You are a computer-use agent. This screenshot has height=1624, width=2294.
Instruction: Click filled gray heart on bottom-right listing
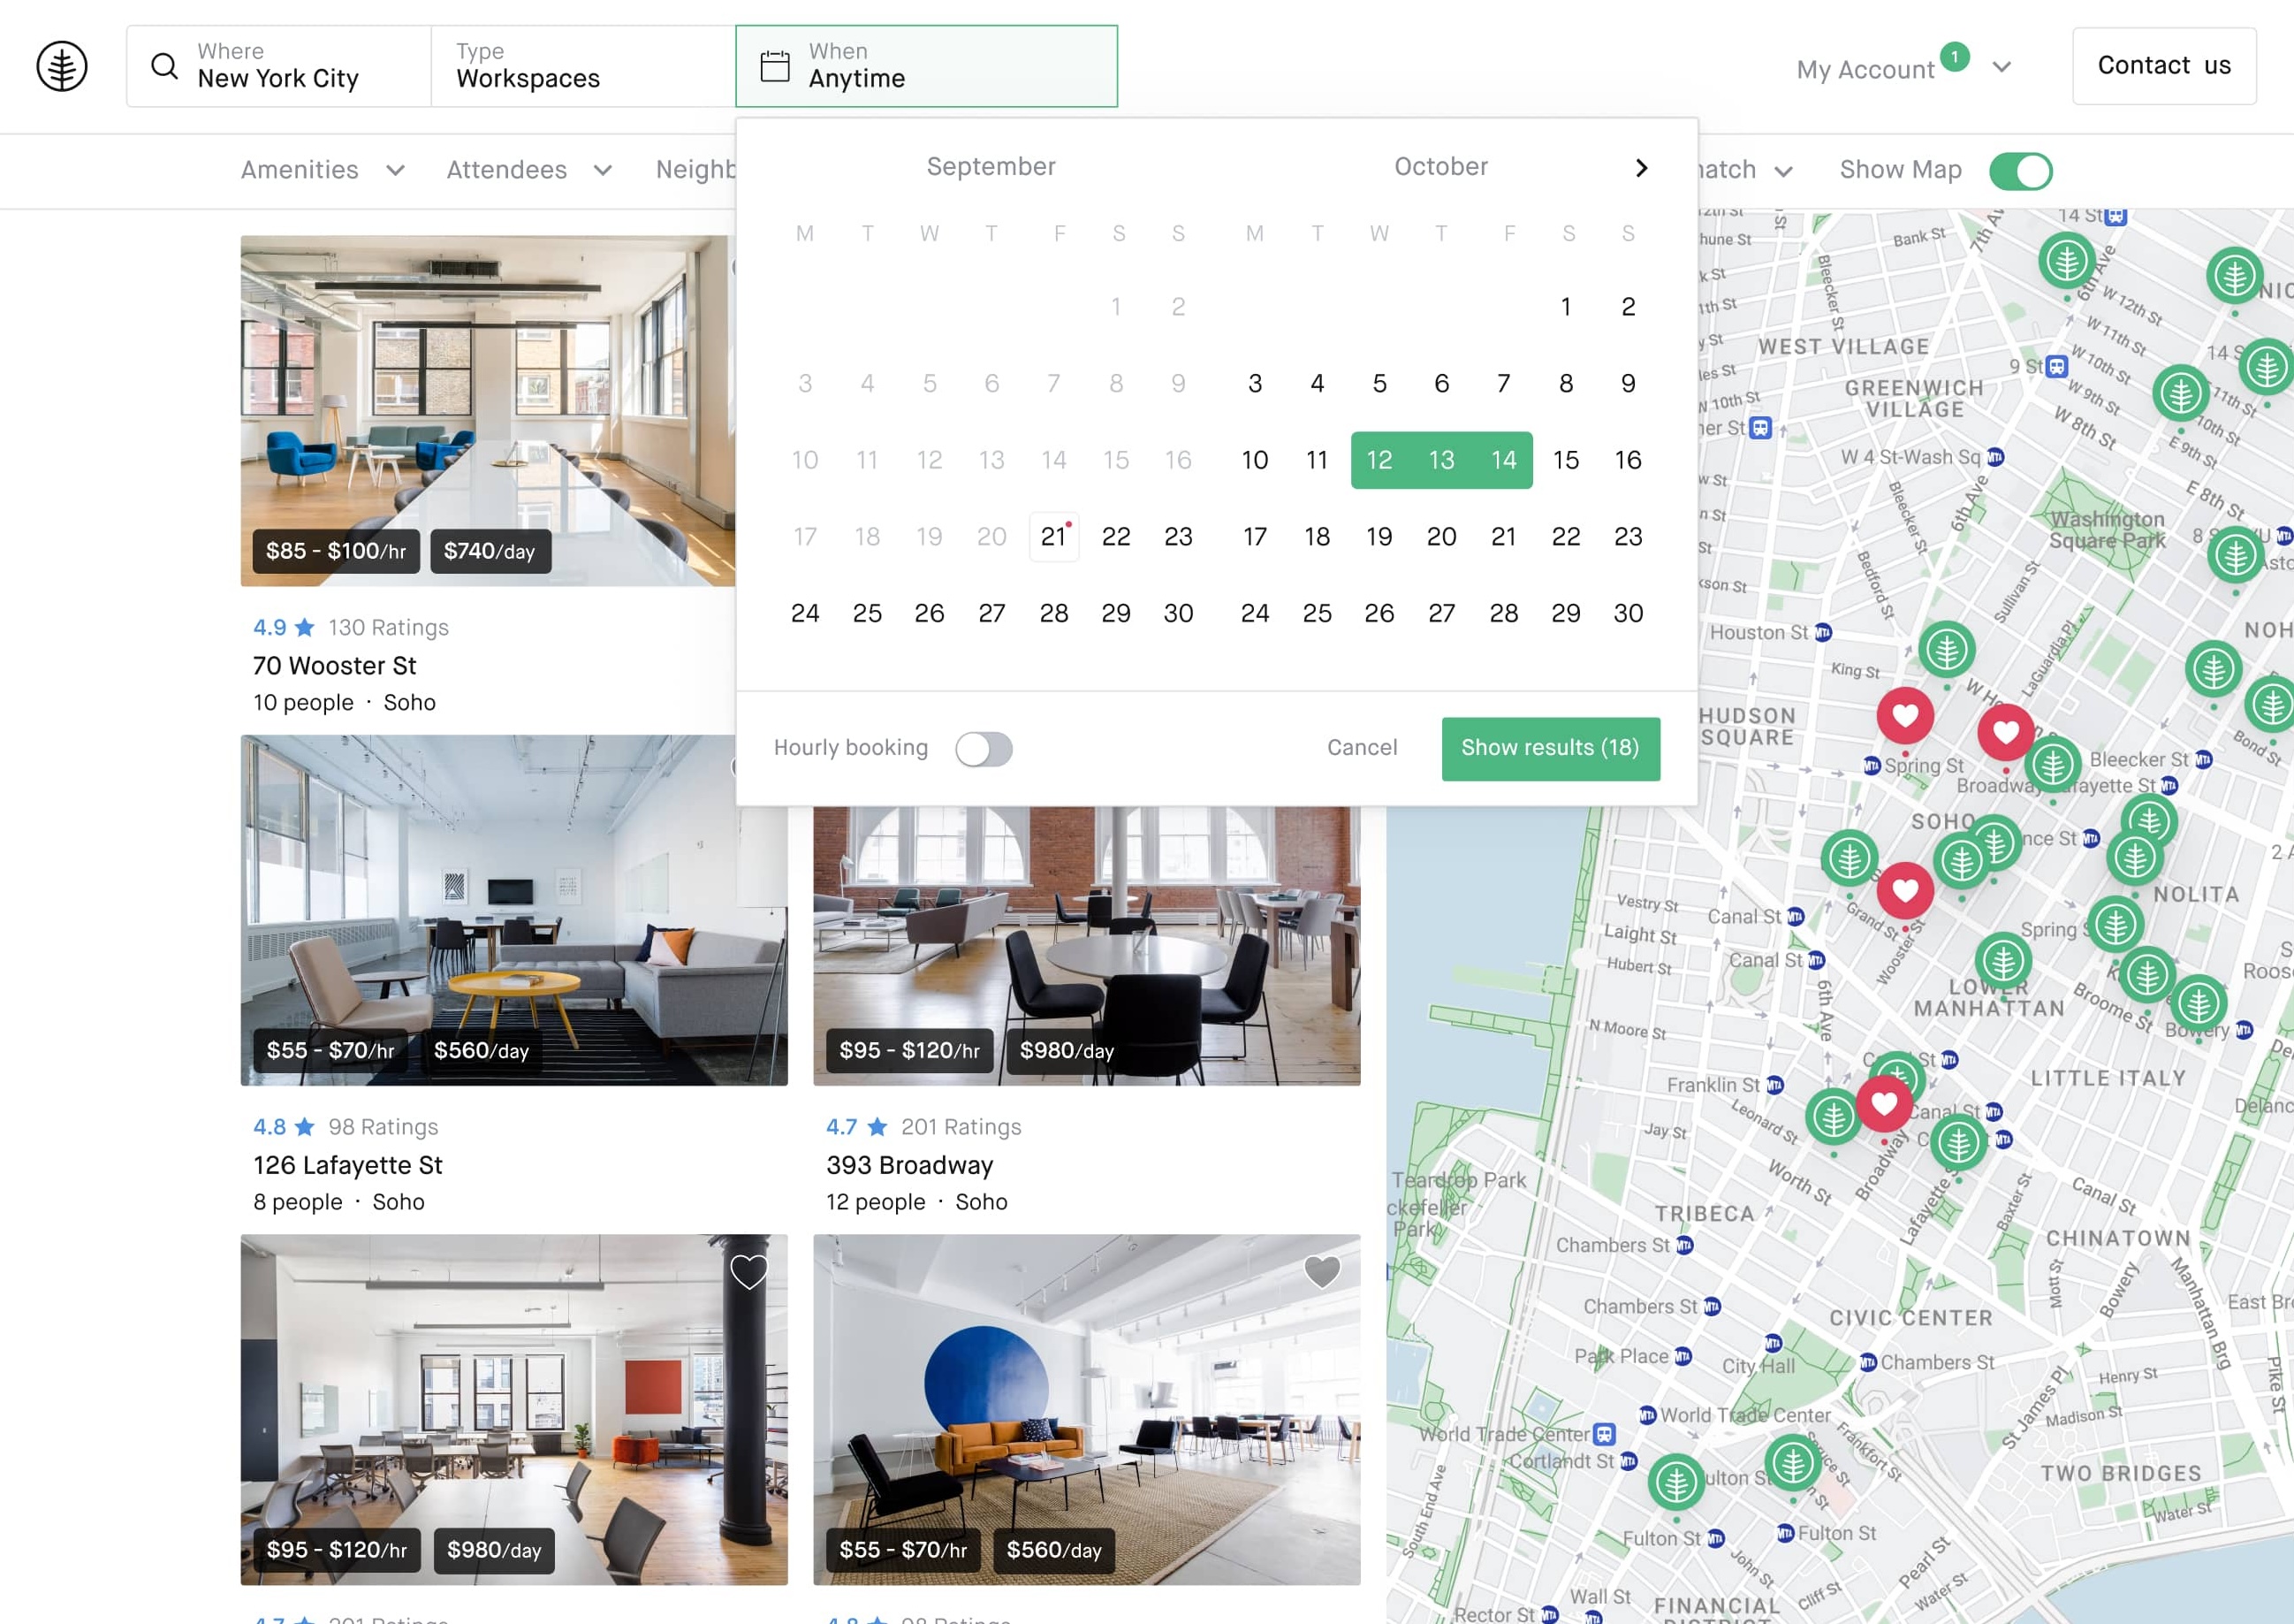point(1321,1272)
